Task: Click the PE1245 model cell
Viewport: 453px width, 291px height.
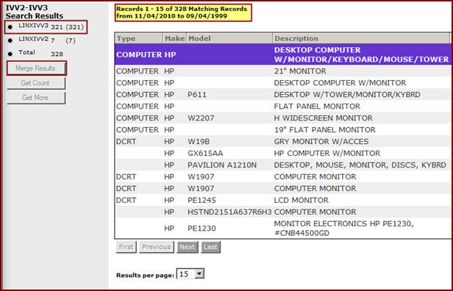Action: (201, 201)
